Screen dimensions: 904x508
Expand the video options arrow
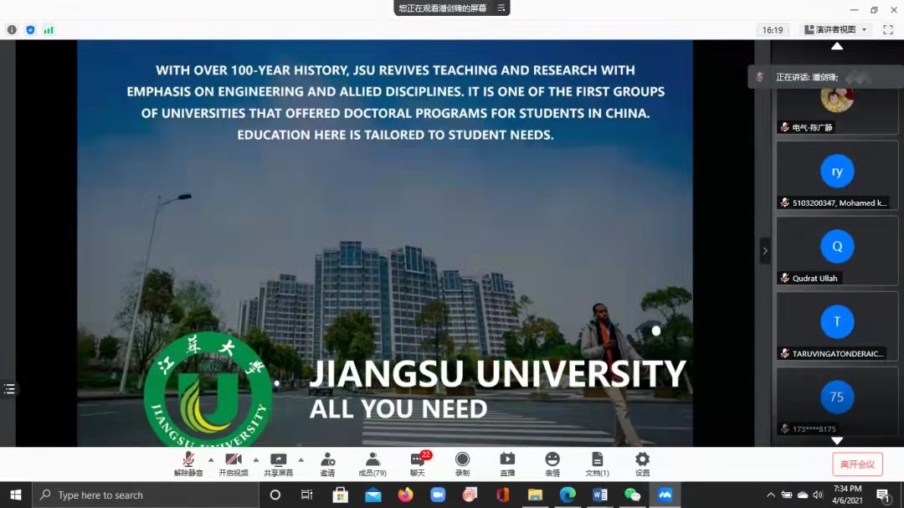tap(256, 459)
